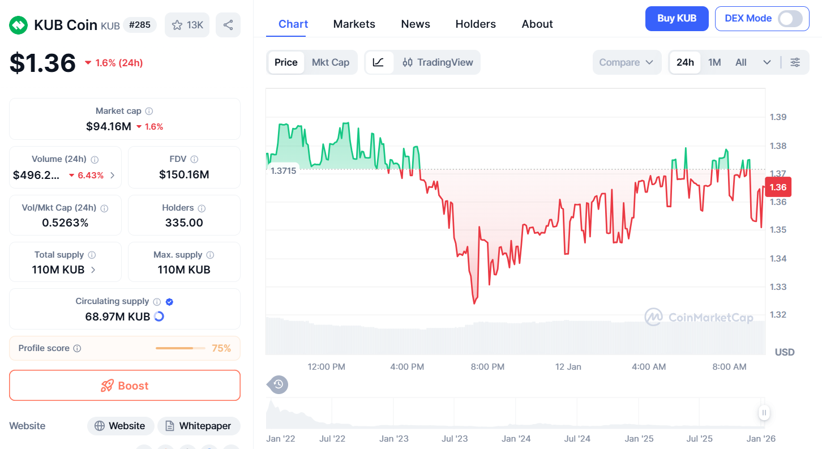Viewport: 822px width, 449px height.
Task: Expand more time range options chevron
Action: (x=767, y=62)
